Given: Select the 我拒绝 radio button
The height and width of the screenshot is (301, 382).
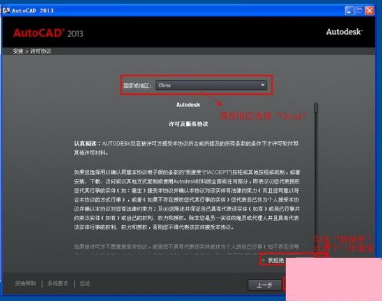Looking at the screenshot, I should pyautogui.click(x=263, y=260).
